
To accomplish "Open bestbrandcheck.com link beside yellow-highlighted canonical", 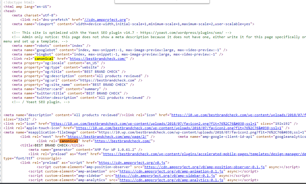I will click(x=97, y=59).
